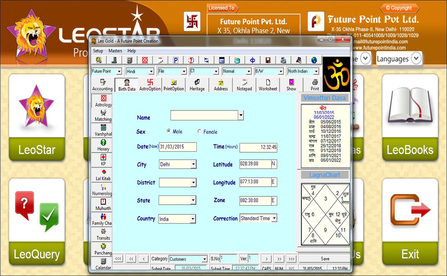
Task: Open the Notepad tool
Action: click(244, 85)
